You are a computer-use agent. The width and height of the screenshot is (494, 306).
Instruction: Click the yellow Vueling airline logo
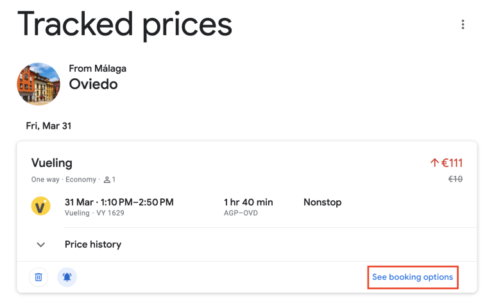41,207
